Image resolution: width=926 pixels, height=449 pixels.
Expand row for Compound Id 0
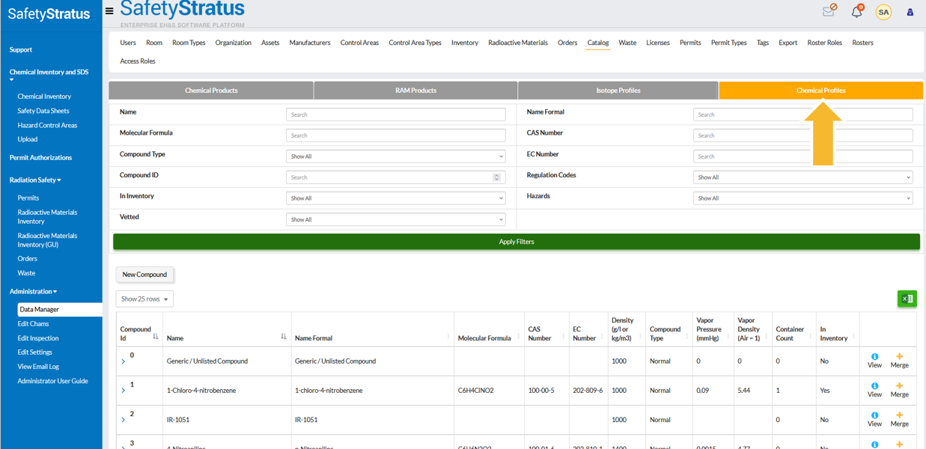[x=124, y=361]
